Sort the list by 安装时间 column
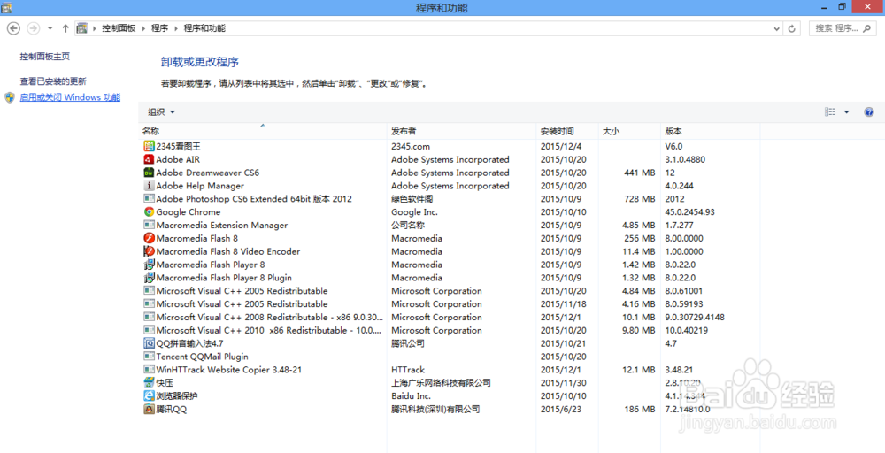Screen dimensions: 885x453 pyautogui.click(x=566, y=131)
